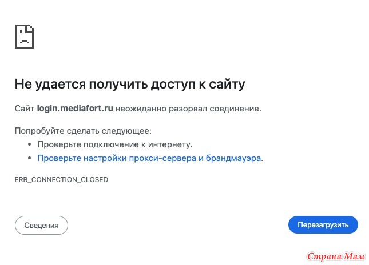Open the proxy and firewall settings link
The width and height of the screenshot is (369, 265).
pyautogui.click(x=149, y=158)
